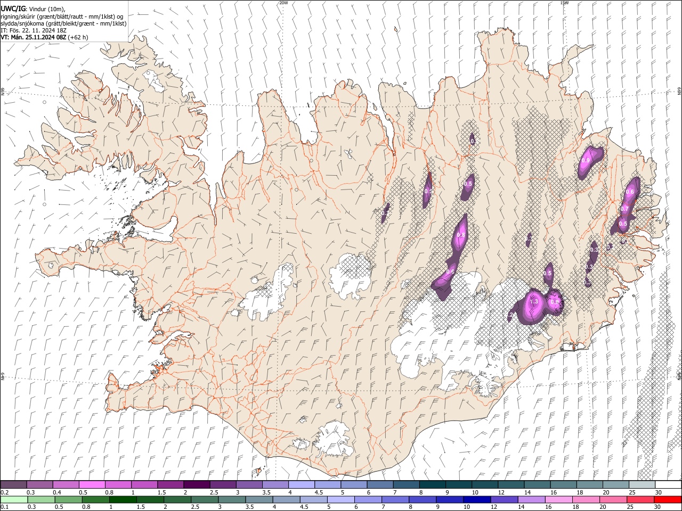Screen dimensions: 682x511
Task: Click the 15W longitude label
Action: point(564,3)
